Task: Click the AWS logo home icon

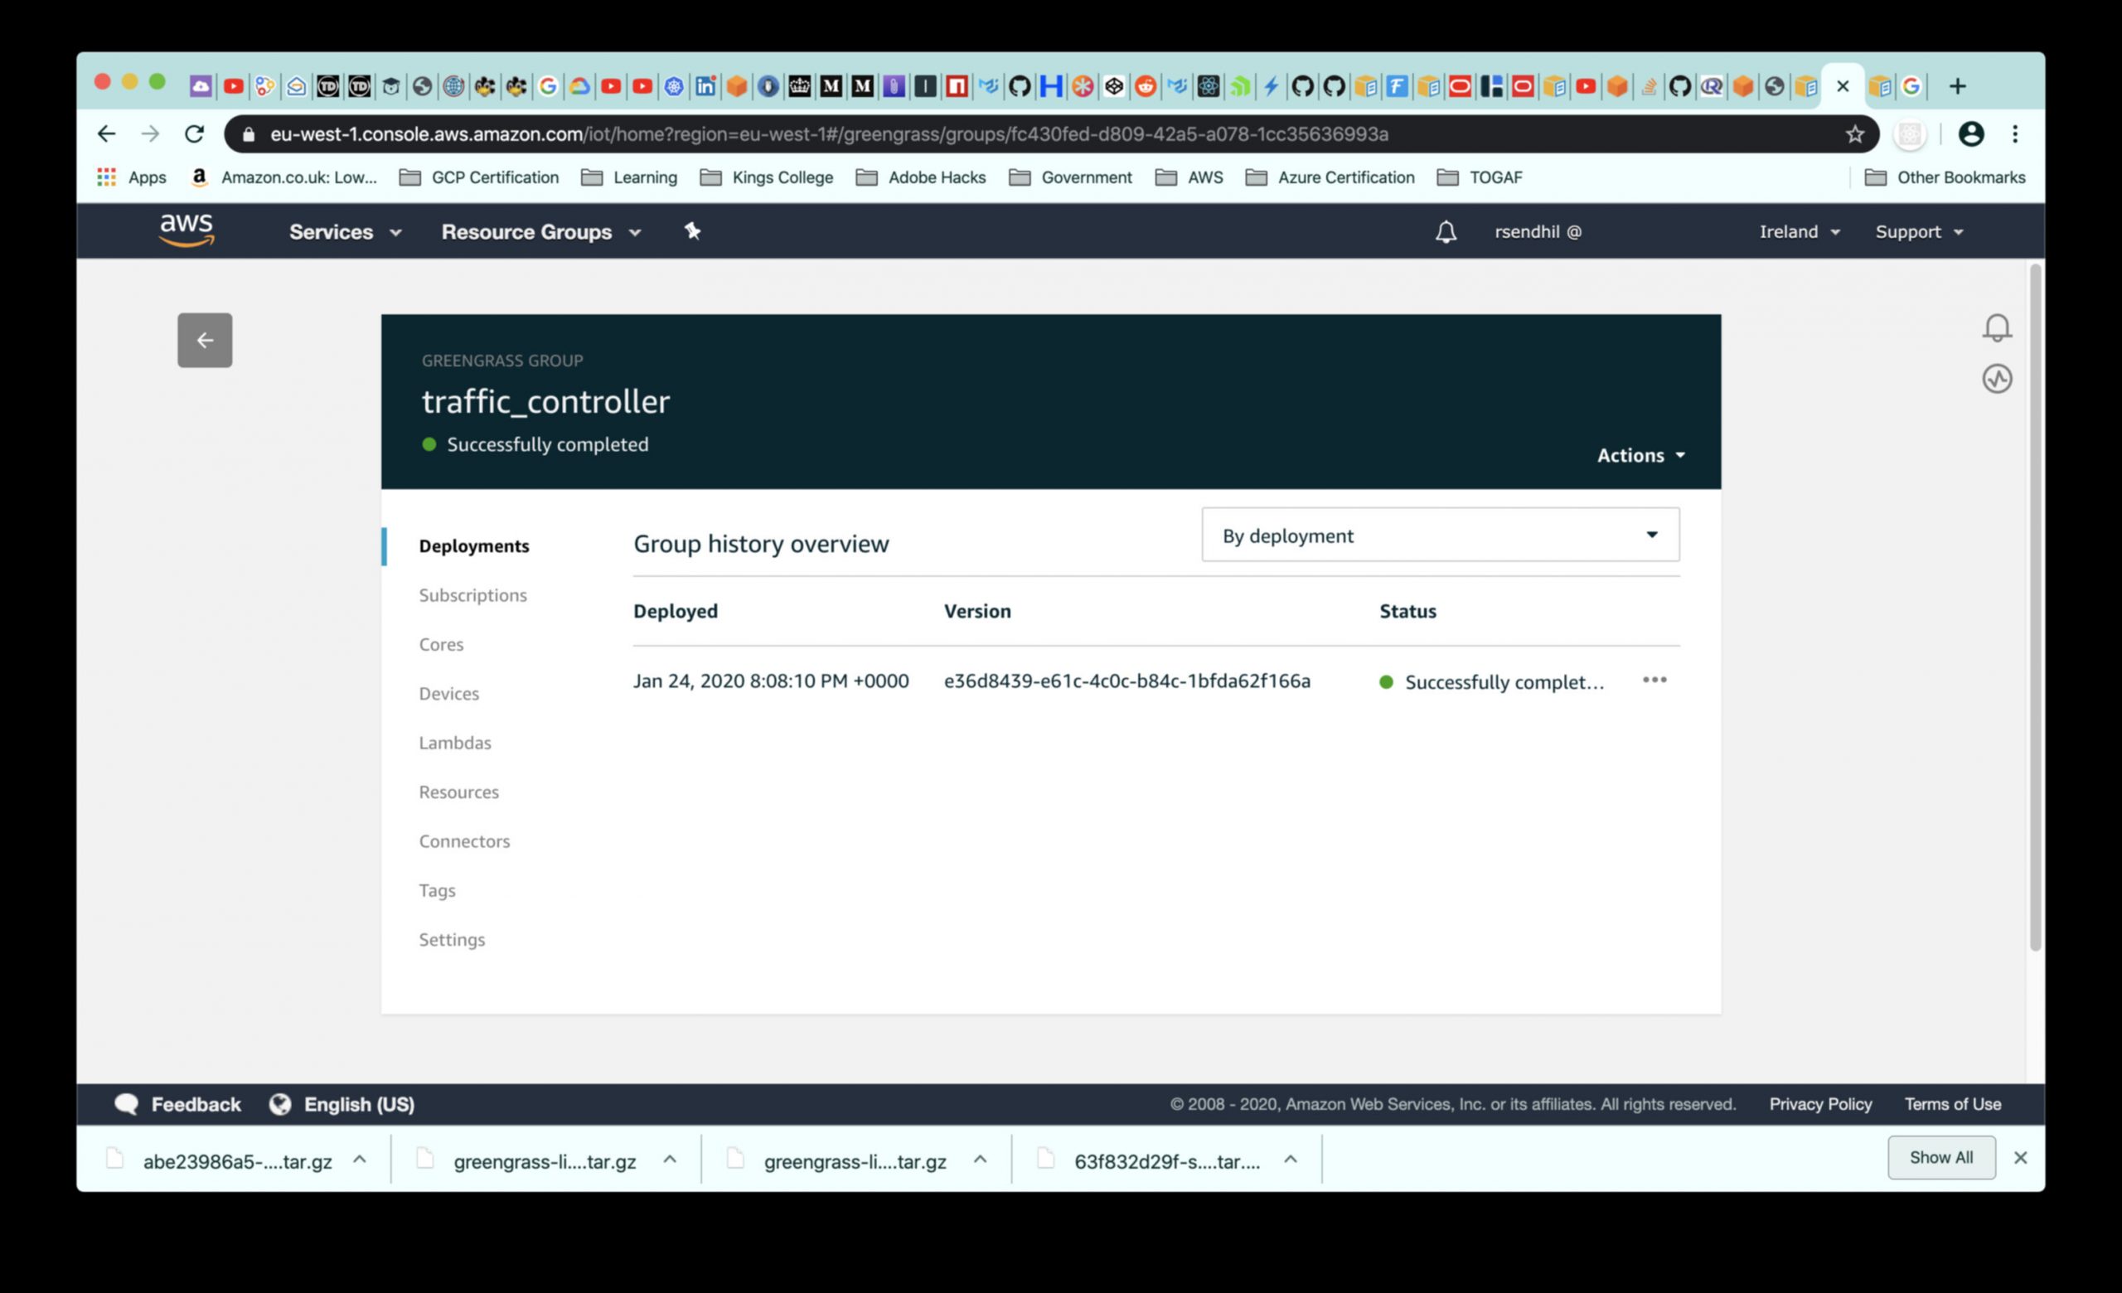Action: click(186, 230)
